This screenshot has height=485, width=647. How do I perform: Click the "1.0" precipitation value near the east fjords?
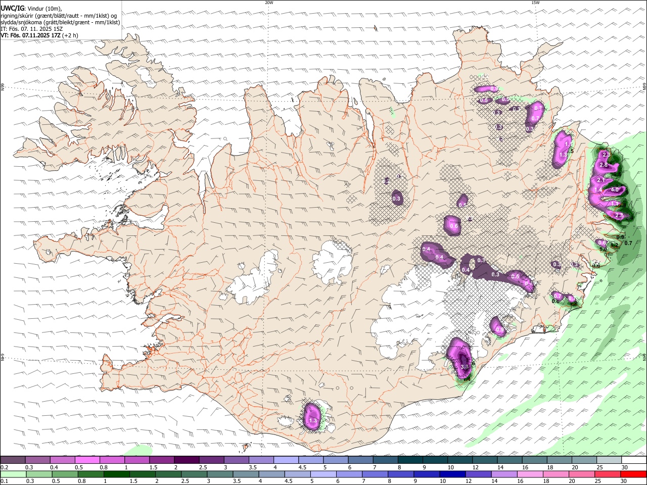[x=603, y=250]
